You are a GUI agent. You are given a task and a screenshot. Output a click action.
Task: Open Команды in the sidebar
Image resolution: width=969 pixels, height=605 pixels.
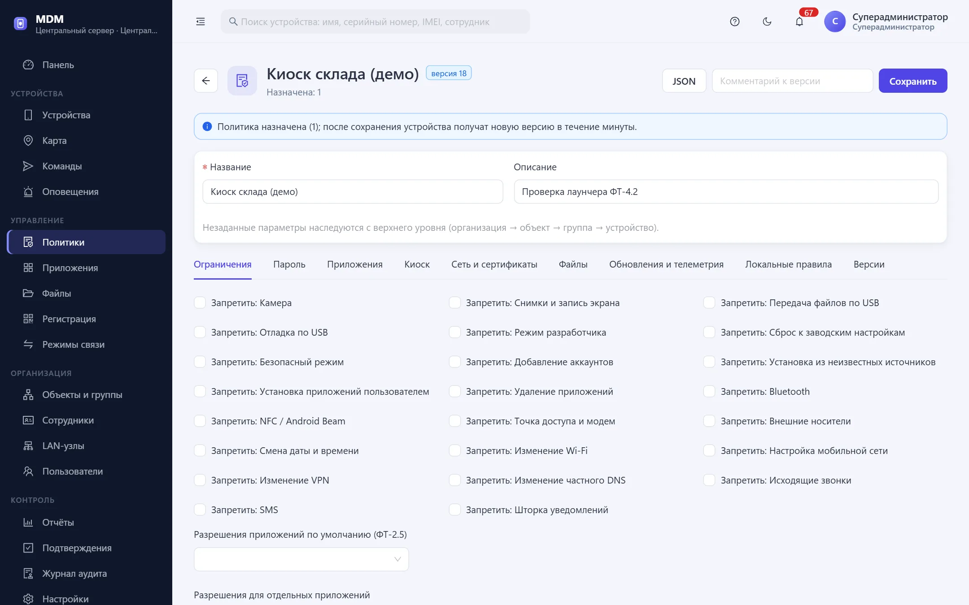point(86,166)
